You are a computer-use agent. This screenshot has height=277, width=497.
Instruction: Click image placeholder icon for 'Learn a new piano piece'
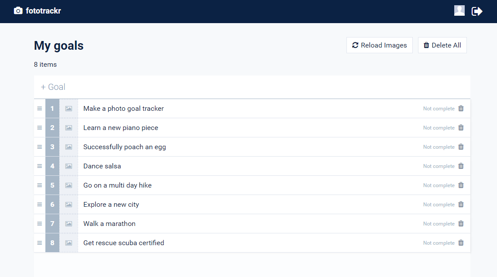[69, 128]
